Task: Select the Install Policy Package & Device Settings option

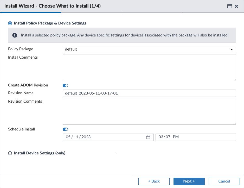Action: click(x=10, y=23)
